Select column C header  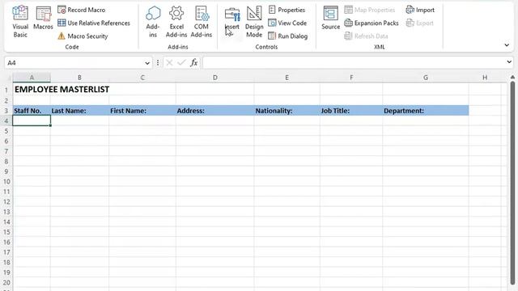pyautogui.click(x=142, y=78)
